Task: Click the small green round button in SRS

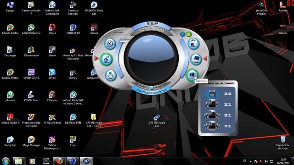Action: (x=189, y=34)
